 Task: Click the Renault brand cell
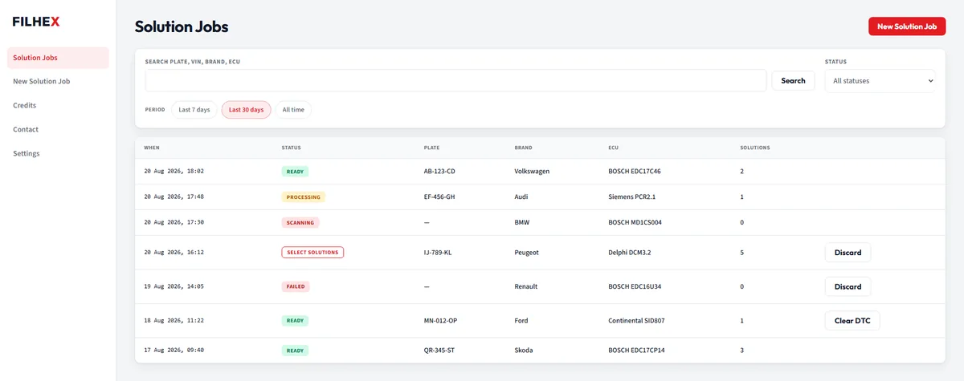coord(526,286)
